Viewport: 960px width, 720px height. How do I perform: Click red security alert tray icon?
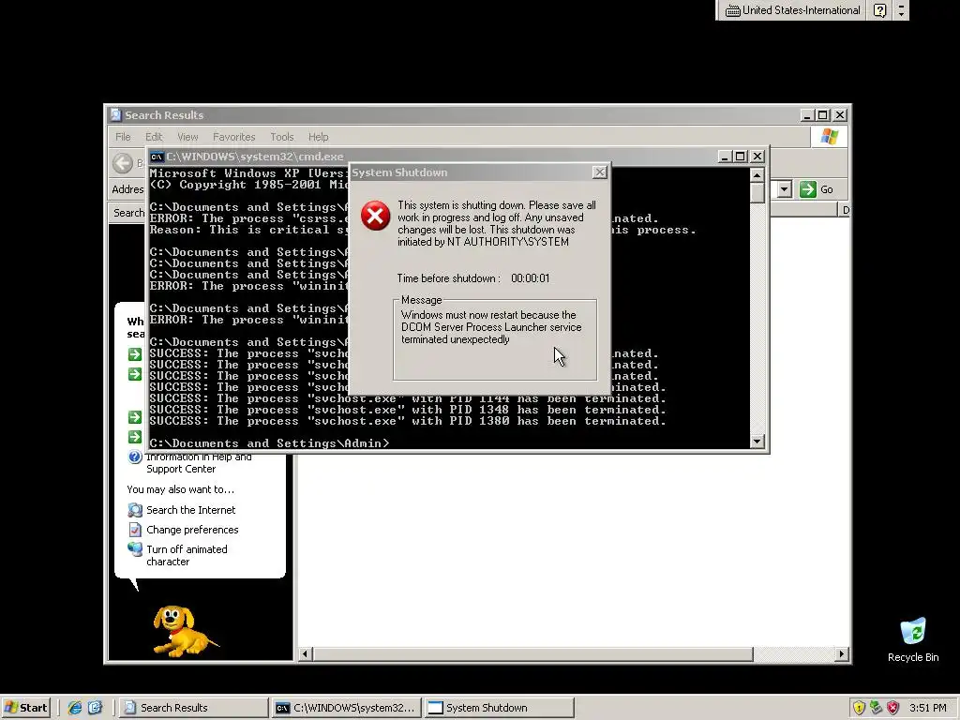click(893, 708)
